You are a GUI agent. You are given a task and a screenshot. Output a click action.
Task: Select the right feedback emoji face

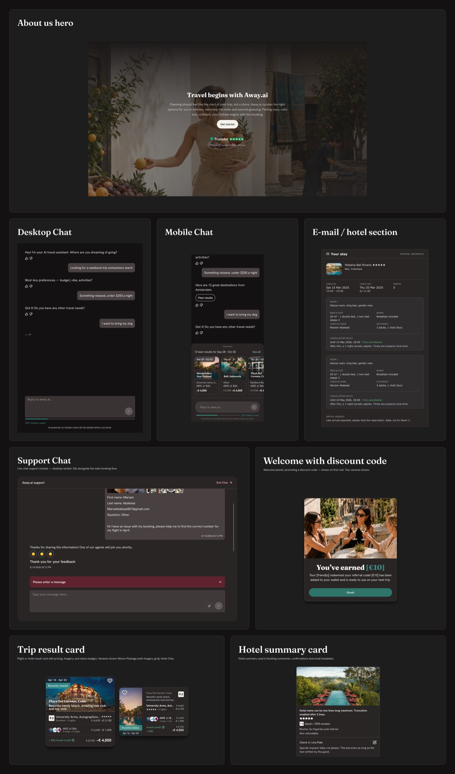click(50, 554)
